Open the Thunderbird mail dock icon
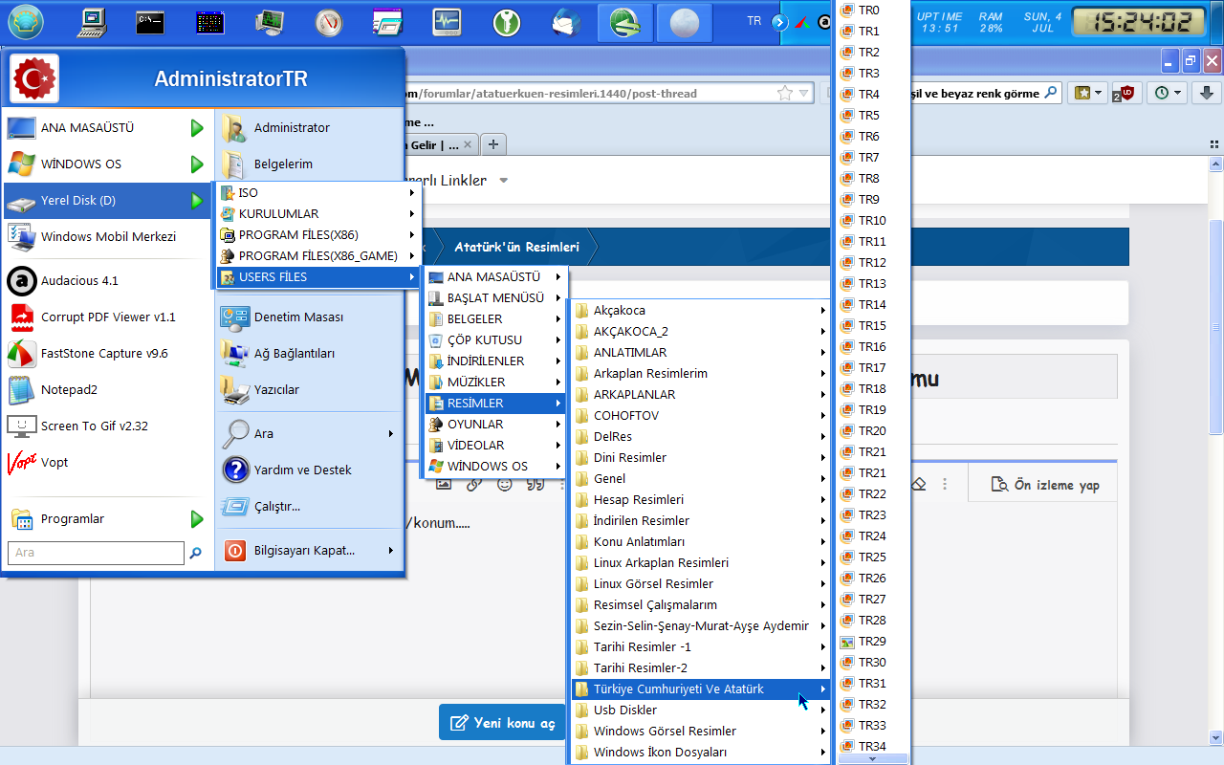Viewport: 1224px width, 765px height. pyautogui.click(x=566, y=22)
